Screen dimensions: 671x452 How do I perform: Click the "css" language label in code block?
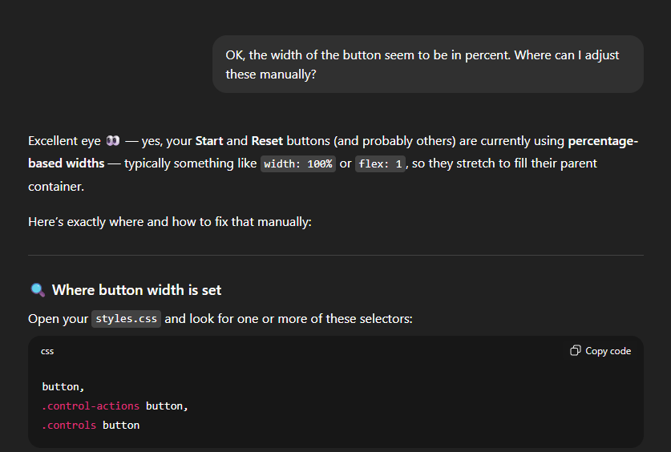(47, 351)
